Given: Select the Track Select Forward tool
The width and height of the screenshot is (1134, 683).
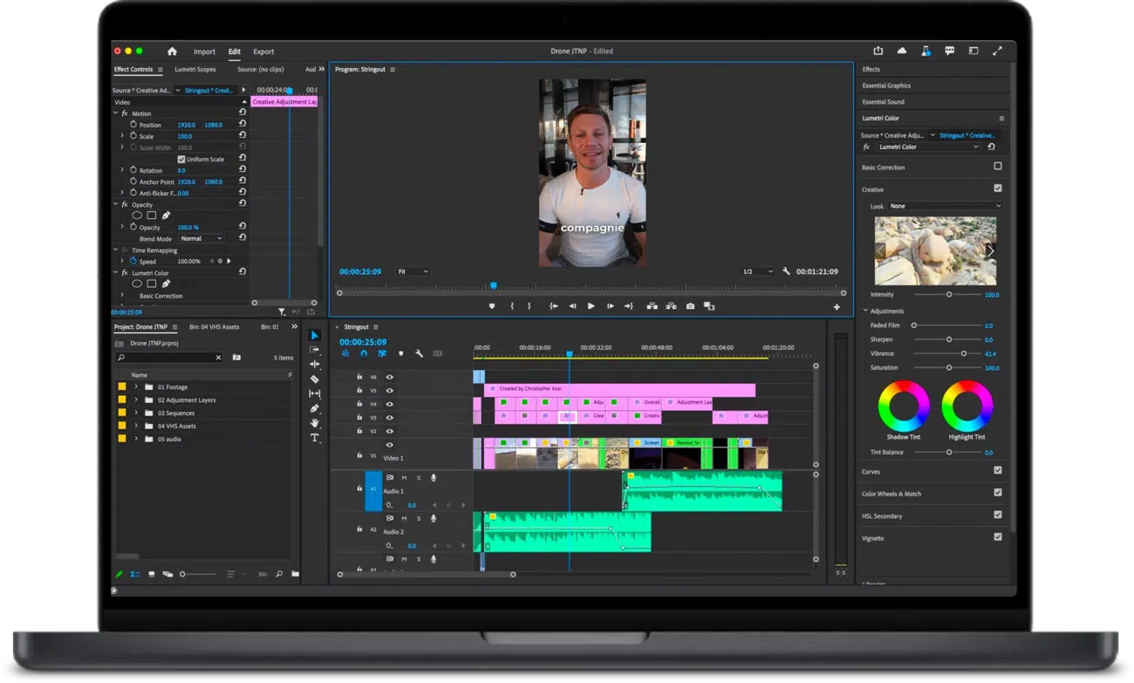Looking at the screenshot, I should point(315,350).
